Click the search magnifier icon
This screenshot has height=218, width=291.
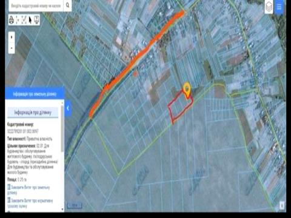pyautogui.click(x=67, y=5)
